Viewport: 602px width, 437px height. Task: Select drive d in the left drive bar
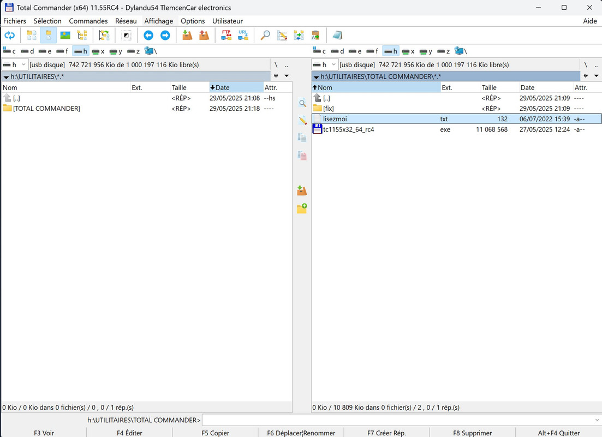[27, 51]
